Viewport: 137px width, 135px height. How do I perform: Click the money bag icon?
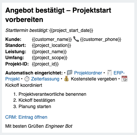(67, 79)
